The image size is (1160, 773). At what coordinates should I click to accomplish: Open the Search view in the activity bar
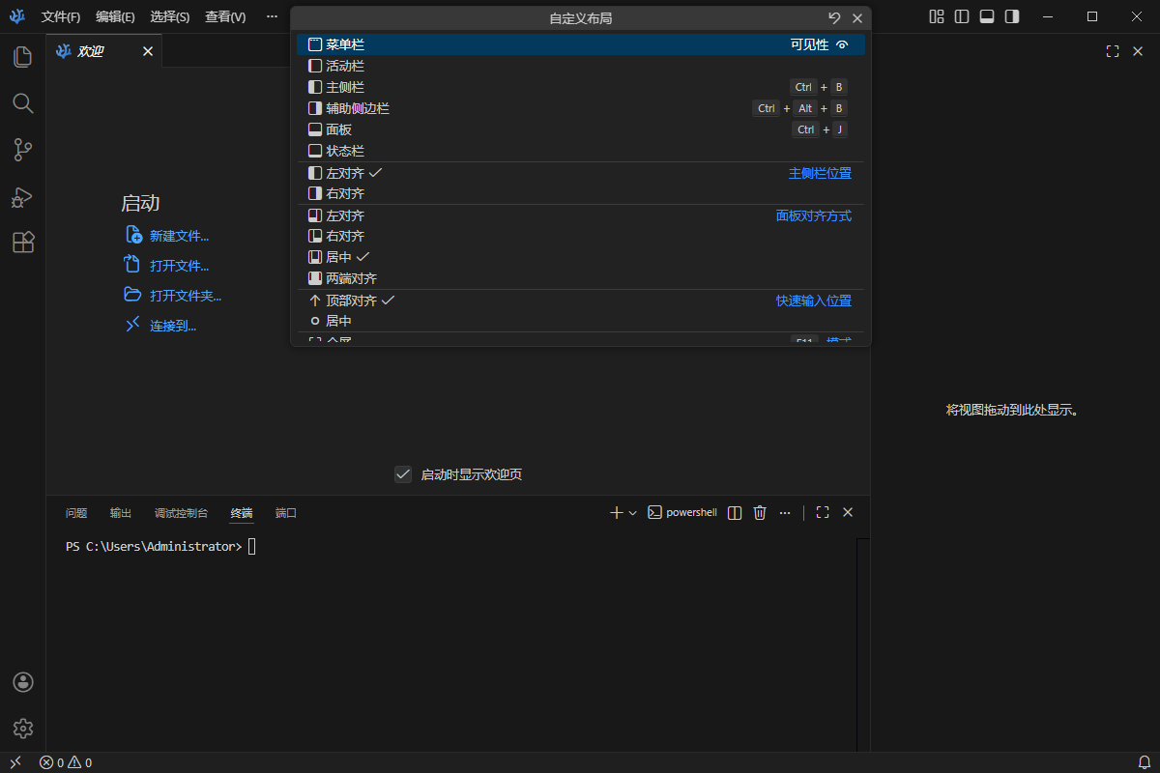pyautogui.click(x=22, y=102)
